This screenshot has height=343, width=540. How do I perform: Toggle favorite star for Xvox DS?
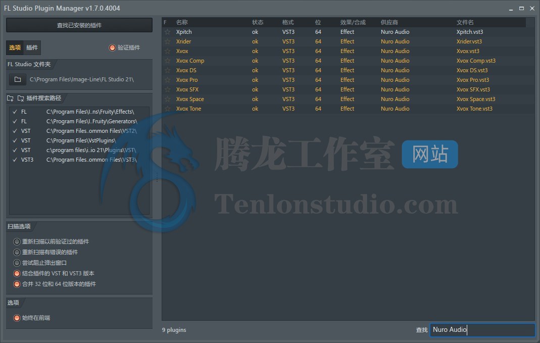[x=167, y=70]
